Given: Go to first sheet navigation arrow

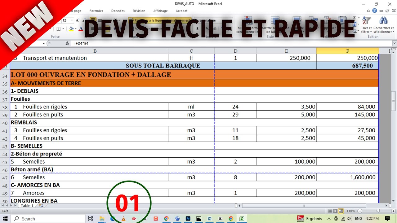Looking at the screenshot, I should (x=3, y=206).
